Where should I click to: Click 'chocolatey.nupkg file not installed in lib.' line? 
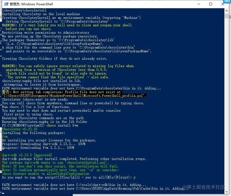pyautogui.click(x=42, y=81)
